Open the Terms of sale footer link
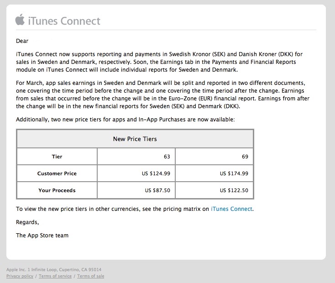Screen dimensions: 335x283 coord(90,276)
